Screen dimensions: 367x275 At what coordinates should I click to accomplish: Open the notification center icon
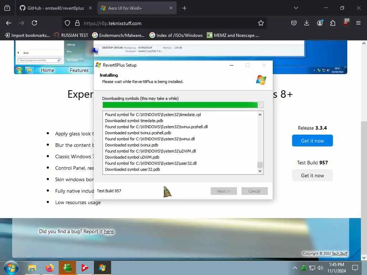coord(355,268)
